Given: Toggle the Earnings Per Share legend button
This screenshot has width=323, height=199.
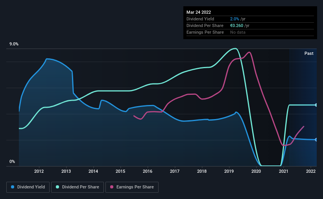Looking at the screenshot, I should point(132,187).
